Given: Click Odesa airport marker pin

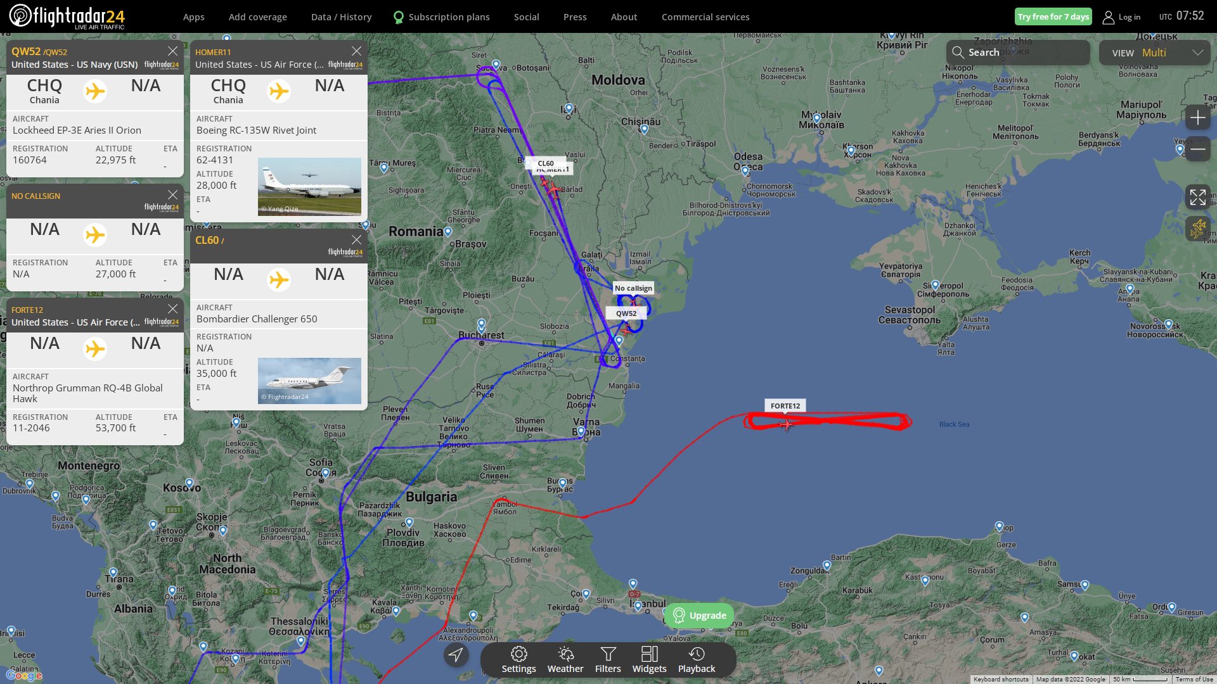Looking at the screenshot, I should pos(745,170).
